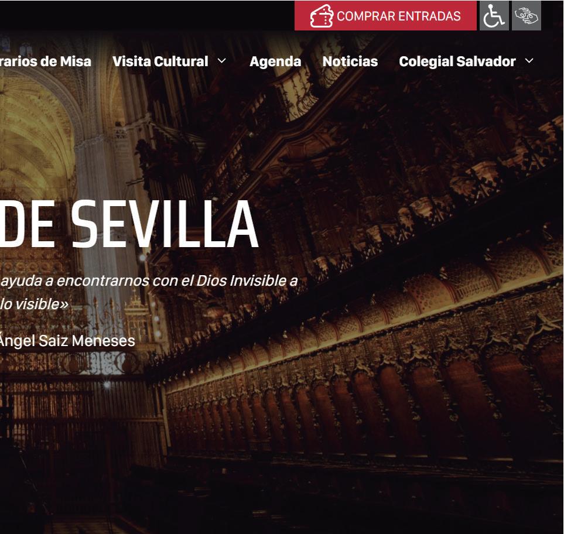The height and width of the screenshot is (534, 564).
Task: Click the text line ending lo visible»
Action: (x=34, y=304)
